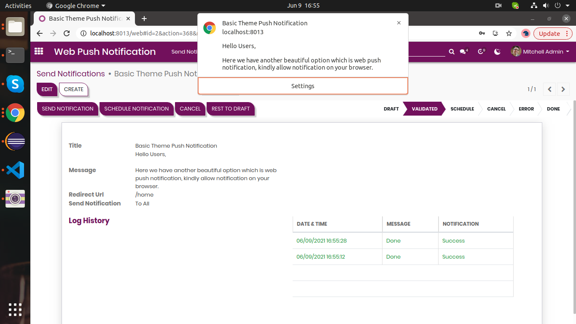Launch Visual Studio Code from dock
Image resolution: width=576 pixels, height=324 pixels.
[15, 170]
